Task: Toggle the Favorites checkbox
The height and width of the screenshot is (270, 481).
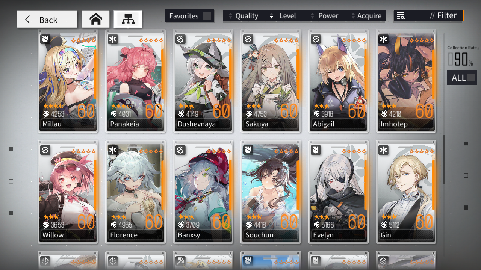Action: [207, 16]
